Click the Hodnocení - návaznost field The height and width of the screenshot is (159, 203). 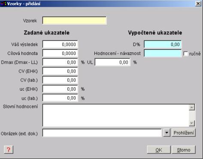163,53
